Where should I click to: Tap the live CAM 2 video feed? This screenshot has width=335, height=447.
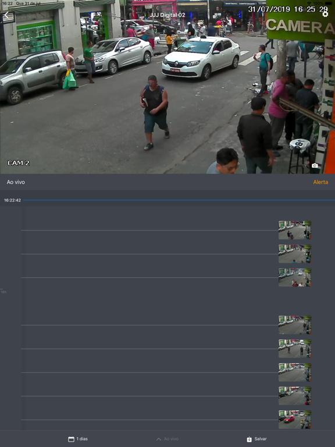(167, 87)
